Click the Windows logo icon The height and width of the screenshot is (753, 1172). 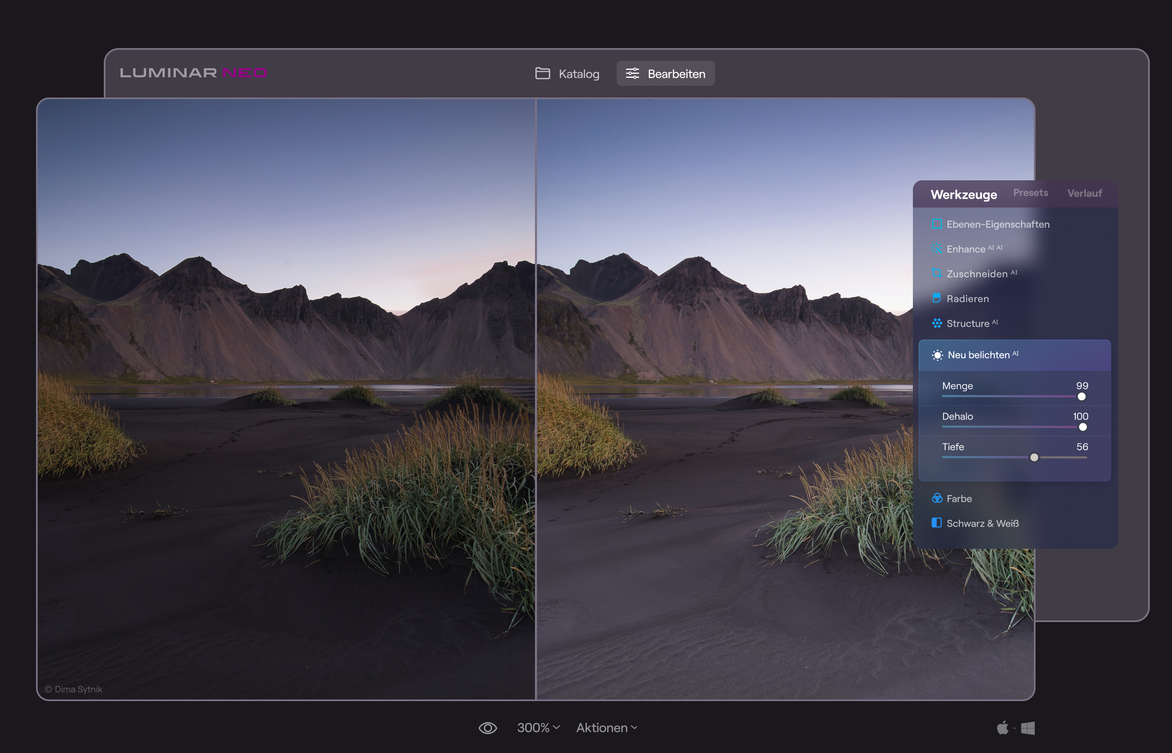[1028, 728]
